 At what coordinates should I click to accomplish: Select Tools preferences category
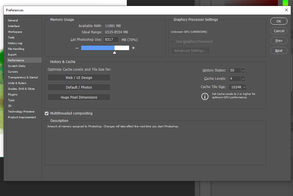pyautogui.click(x=24, y=38)
